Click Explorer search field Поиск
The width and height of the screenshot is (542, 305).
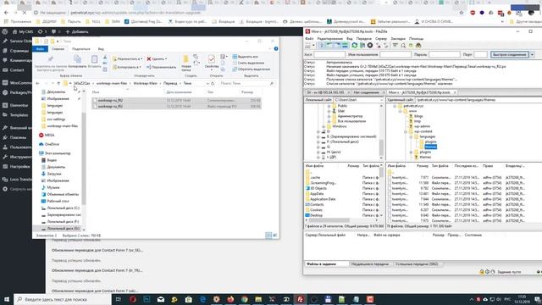246,84
